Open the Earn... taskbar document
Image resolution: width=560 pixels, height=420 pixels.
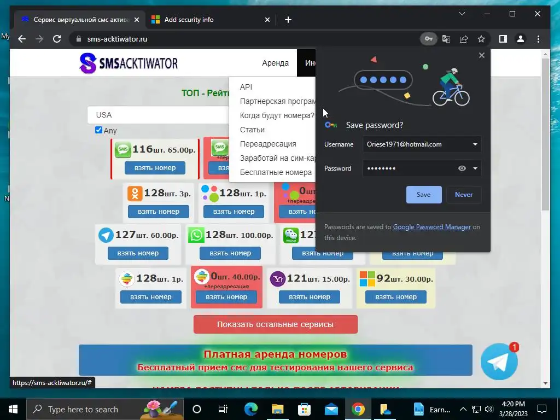pos(432,409)
